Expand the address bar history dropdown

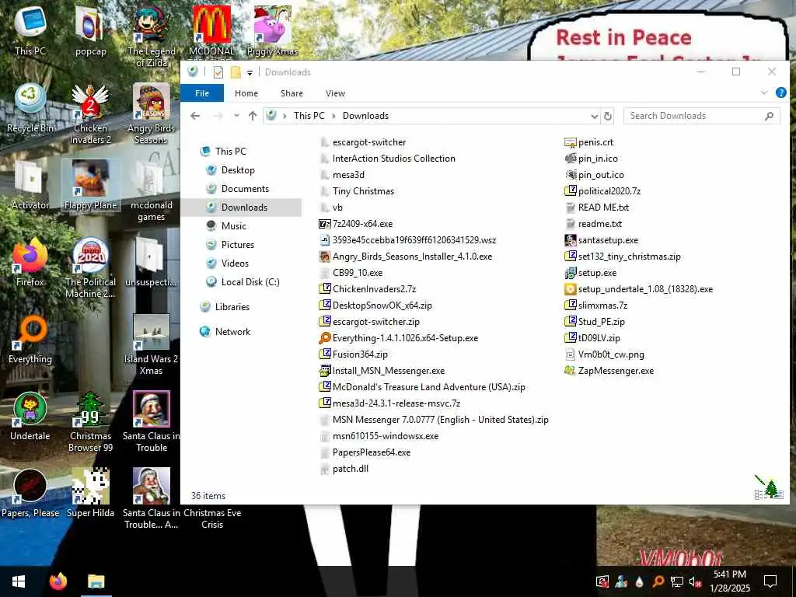tap(595, 117)
